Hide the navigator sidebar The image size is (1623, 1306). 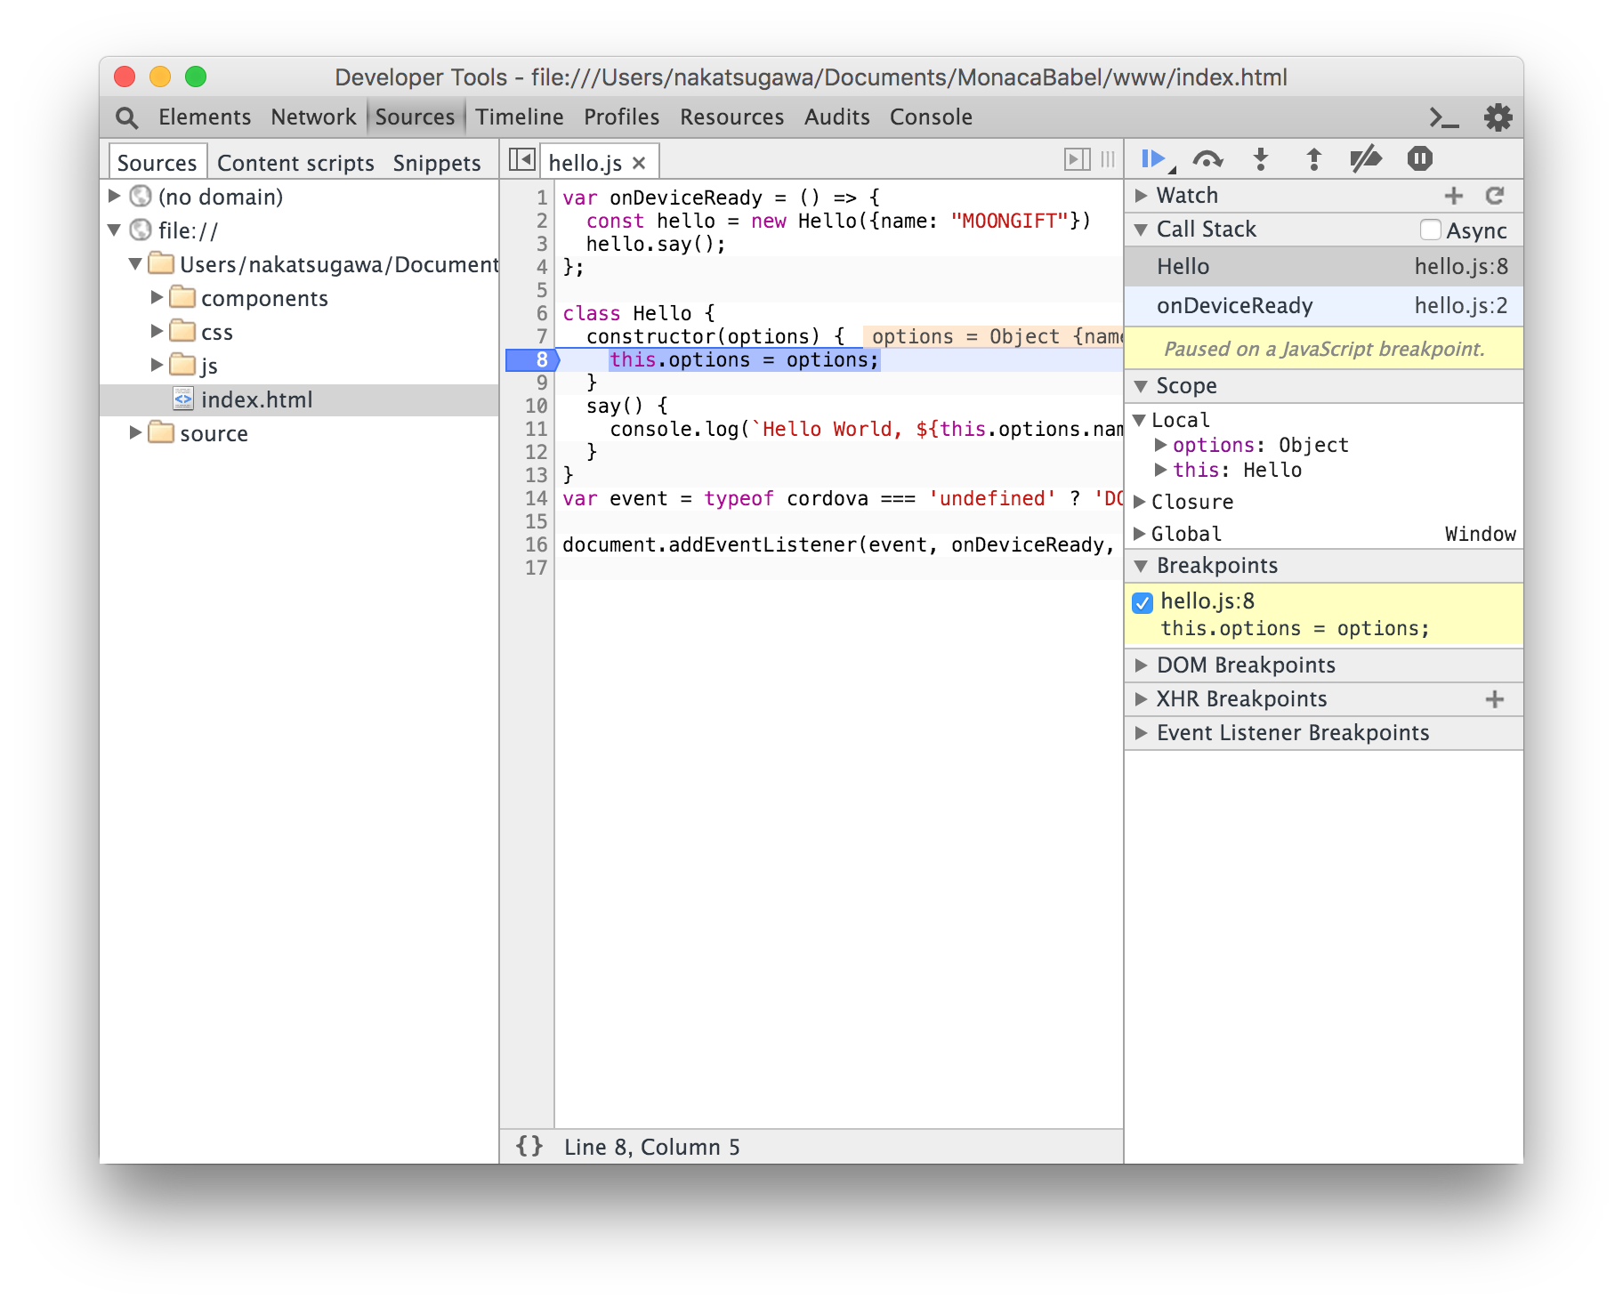pyautogui.click(x=521, y=159)
